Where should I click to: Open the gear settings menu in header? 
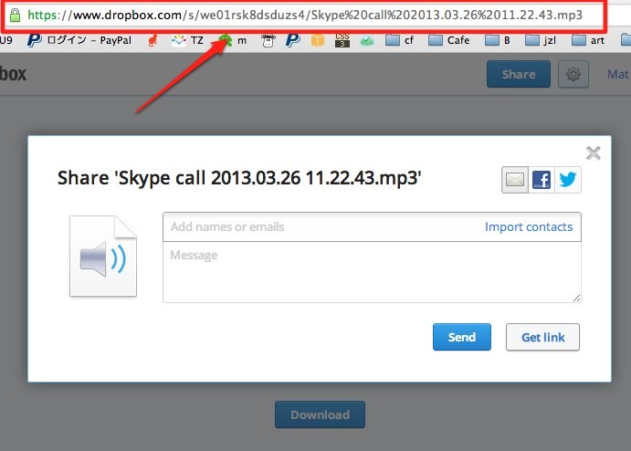coord(573,74)
